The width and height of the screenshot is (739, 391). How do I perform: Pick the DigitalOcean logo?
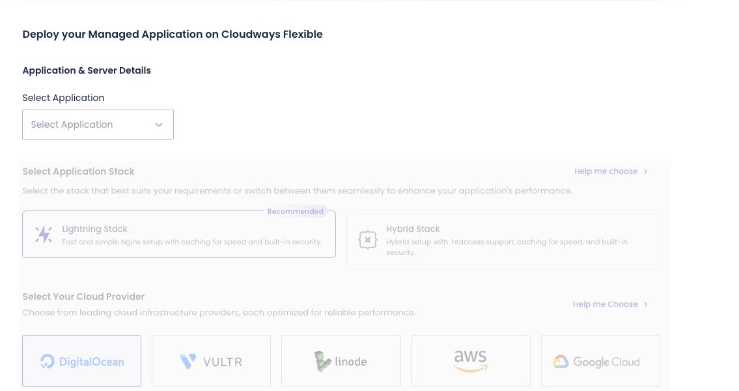[x=82, y=362]
